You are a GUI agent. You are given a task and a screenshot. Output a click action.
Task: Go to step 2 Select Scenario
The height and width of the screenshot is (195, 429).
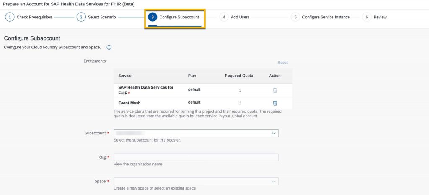[x=96, y=17]
